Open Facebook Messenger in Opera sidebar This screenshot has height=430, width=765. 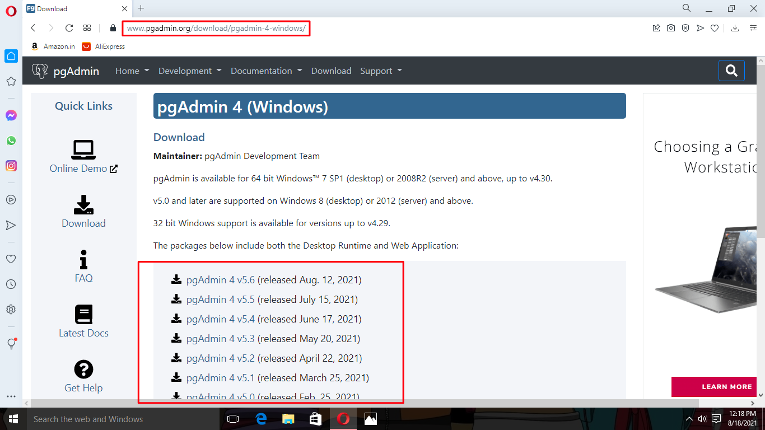click(11, 115)
